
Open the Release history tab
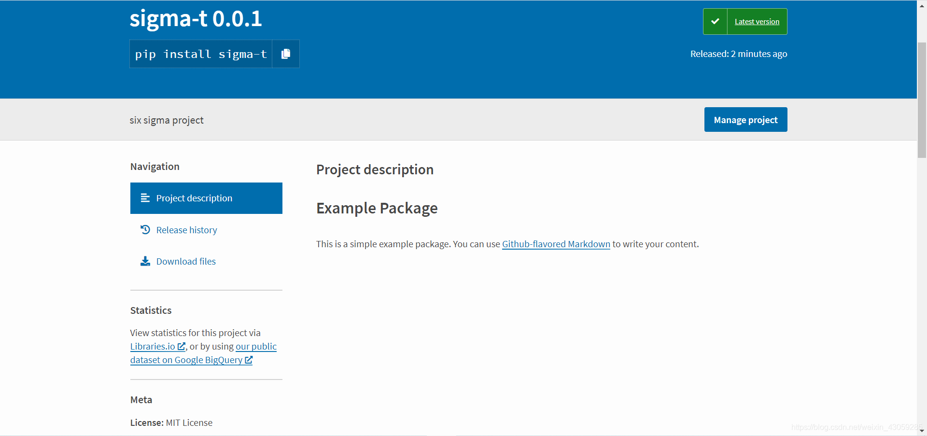tap(186, 230)
